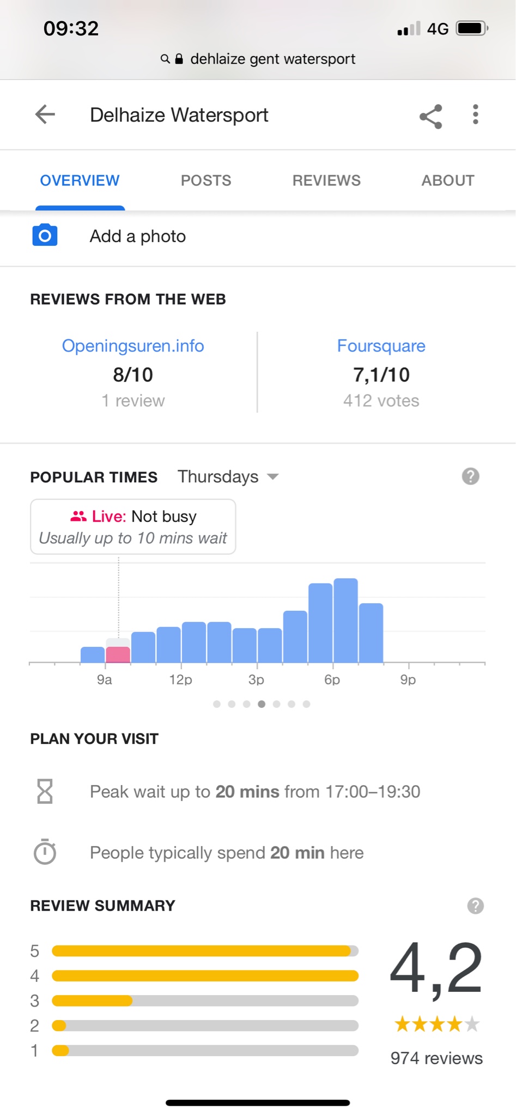Image resolution: width=516 pixels, height=1116 pixels.
Task: Tap the back arrow icon
Action: [x=45, y=114]
